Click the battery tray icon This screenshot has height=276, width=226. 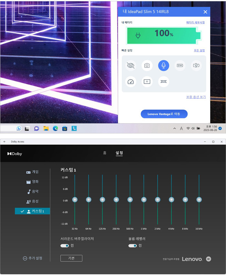pos(198,128)
